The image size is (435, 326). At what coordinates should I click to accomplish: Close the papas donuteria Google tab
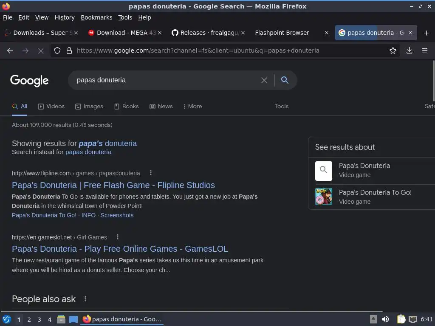tap(410, 33)
